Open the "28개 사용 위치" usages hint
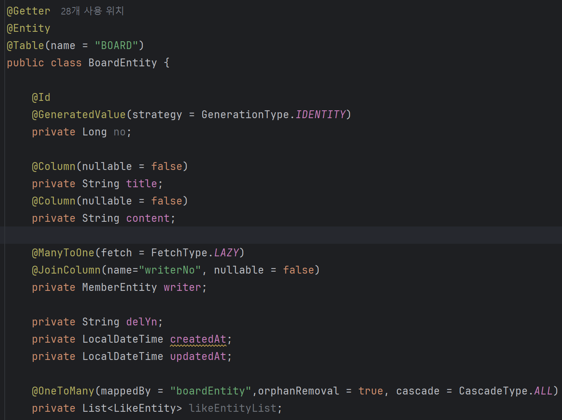Viewport: 562px width, 420px height. click(x=92, y=11)
